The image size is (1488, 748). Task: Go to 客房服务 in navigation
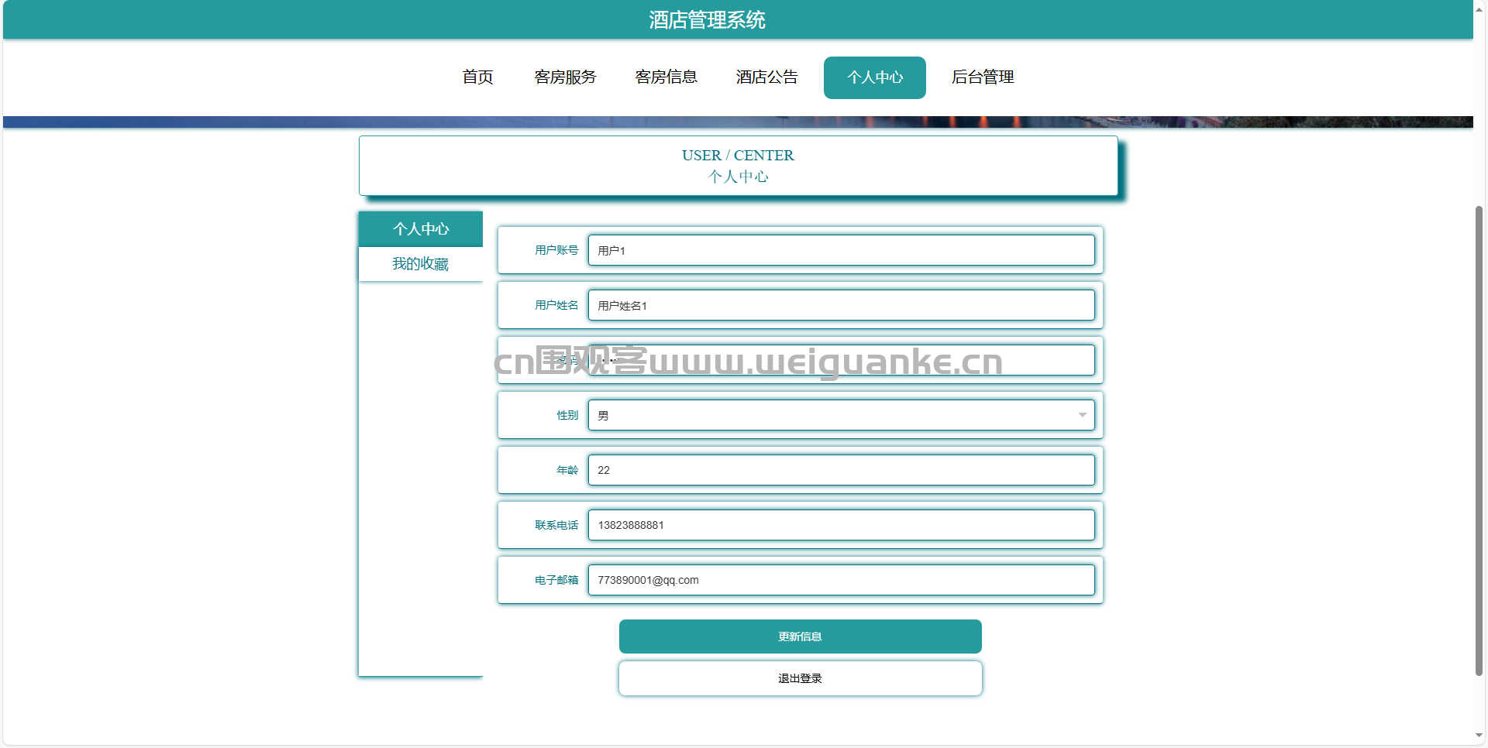(x=565, y=77)
